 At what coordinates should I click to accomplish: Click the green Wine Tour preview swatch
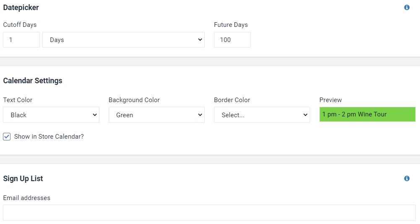coord(367,114)
